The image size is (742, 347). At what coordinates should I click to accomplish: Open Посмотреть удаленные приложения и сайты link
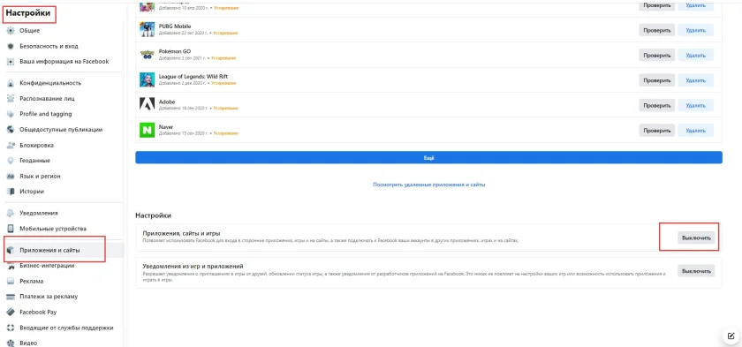[428, 185]
